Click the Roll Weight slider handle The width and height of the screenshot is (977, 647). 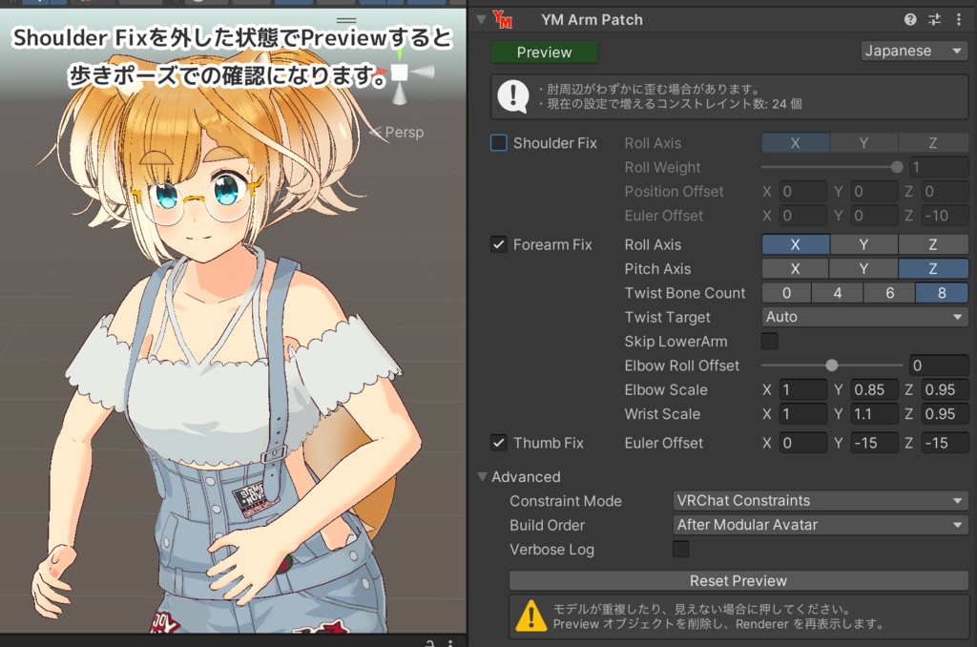(x=897, y=167)
